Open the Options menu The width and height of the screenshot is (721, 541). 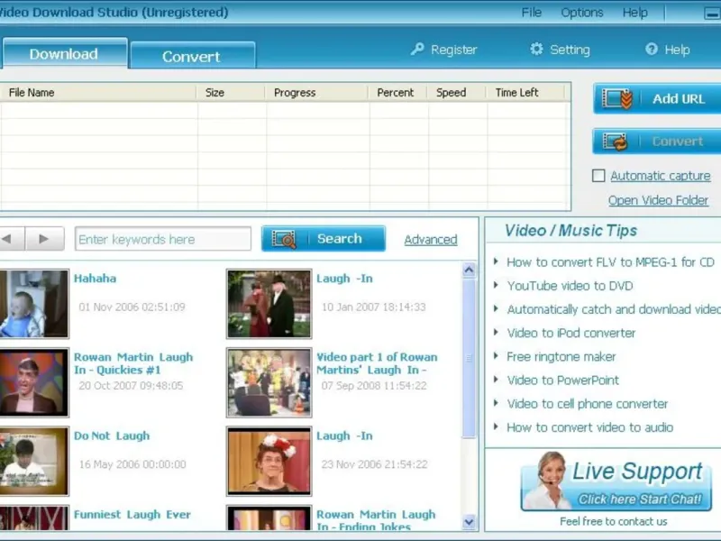pos(581,13)
